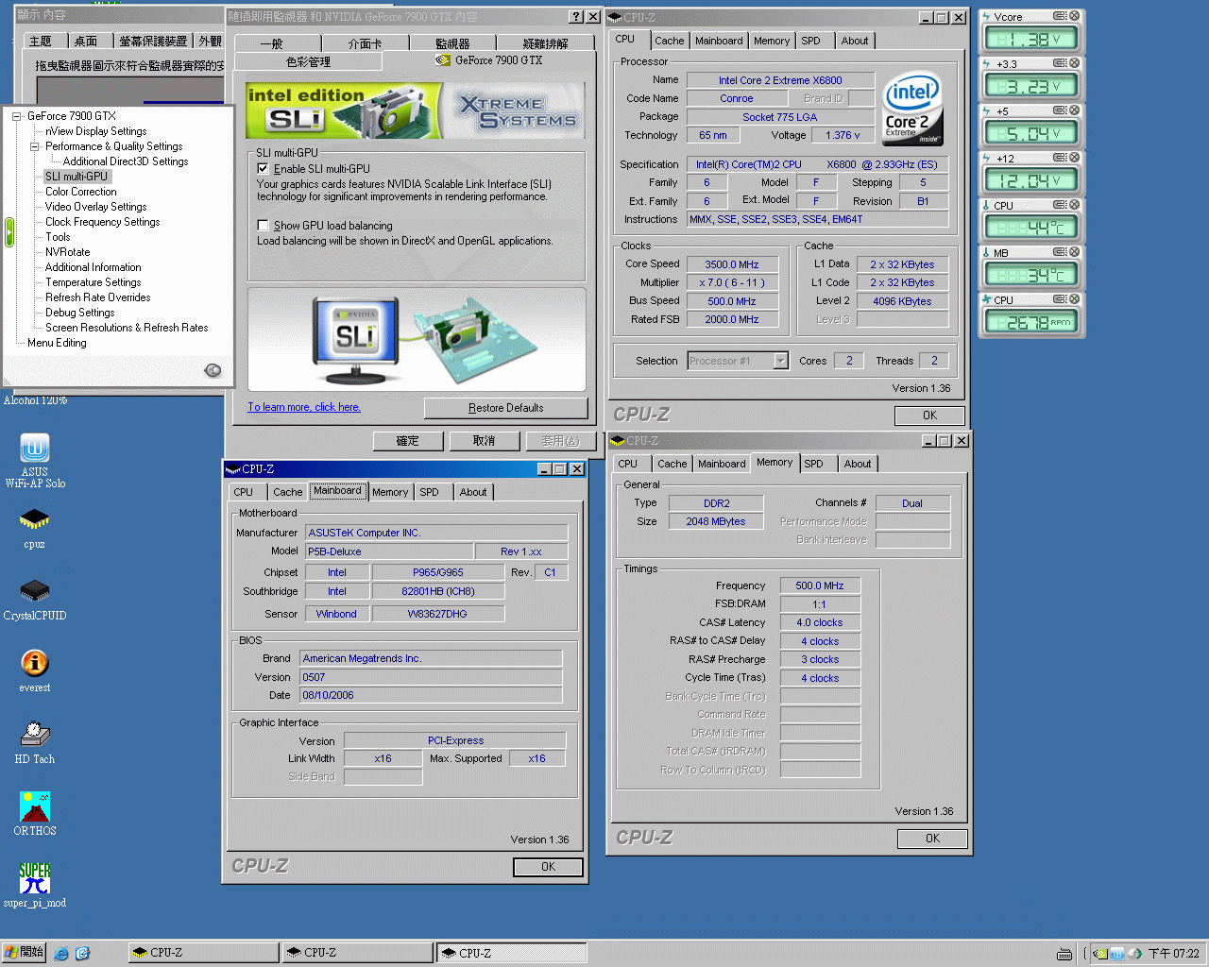This screenshot has height=967, width=1209.
Task: Open settings icon on CPU temperature monitor
Action: click(x=1060, y=205)
